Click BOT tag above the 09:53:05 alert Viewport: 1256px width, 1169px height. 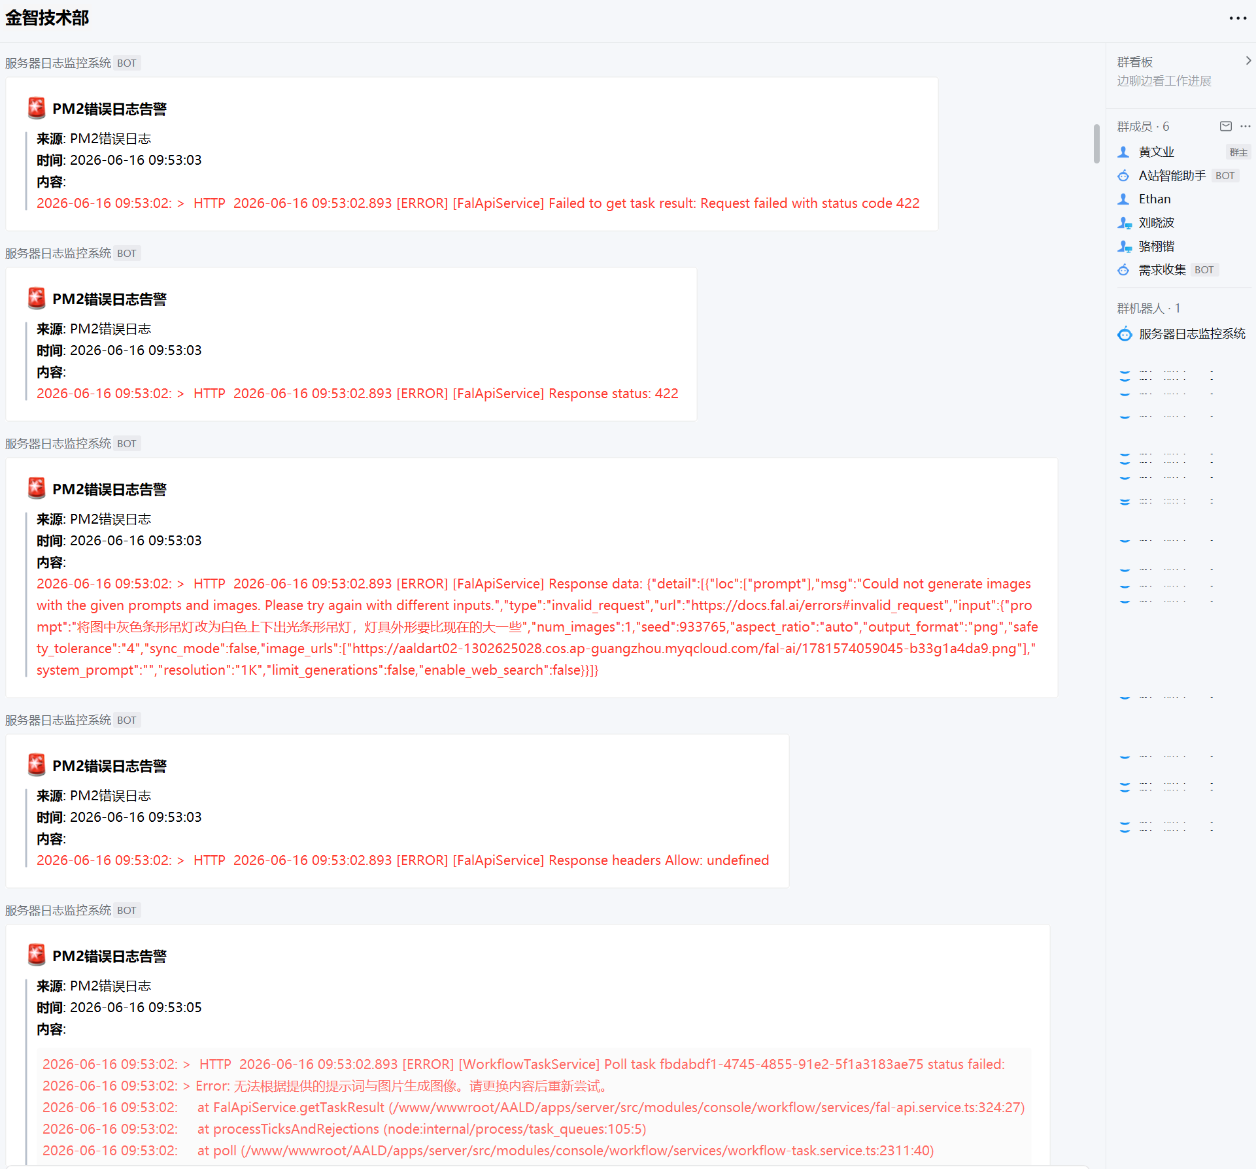[x=127, y=910]
